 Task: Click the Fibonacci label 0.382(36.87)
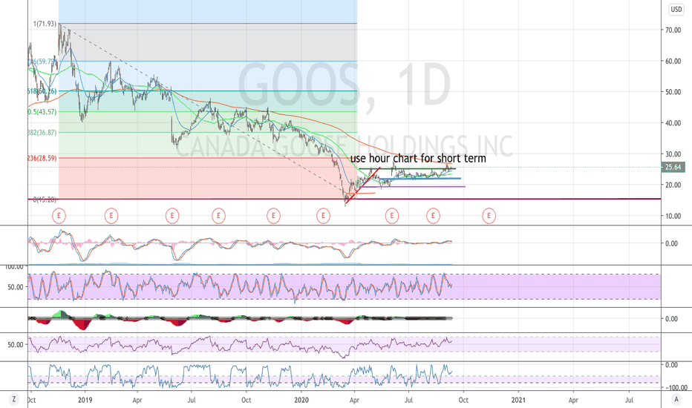point(42,132)
